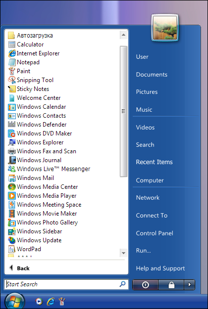Launch Paint via its icon
208x309 pixels.
click(12, 71)
